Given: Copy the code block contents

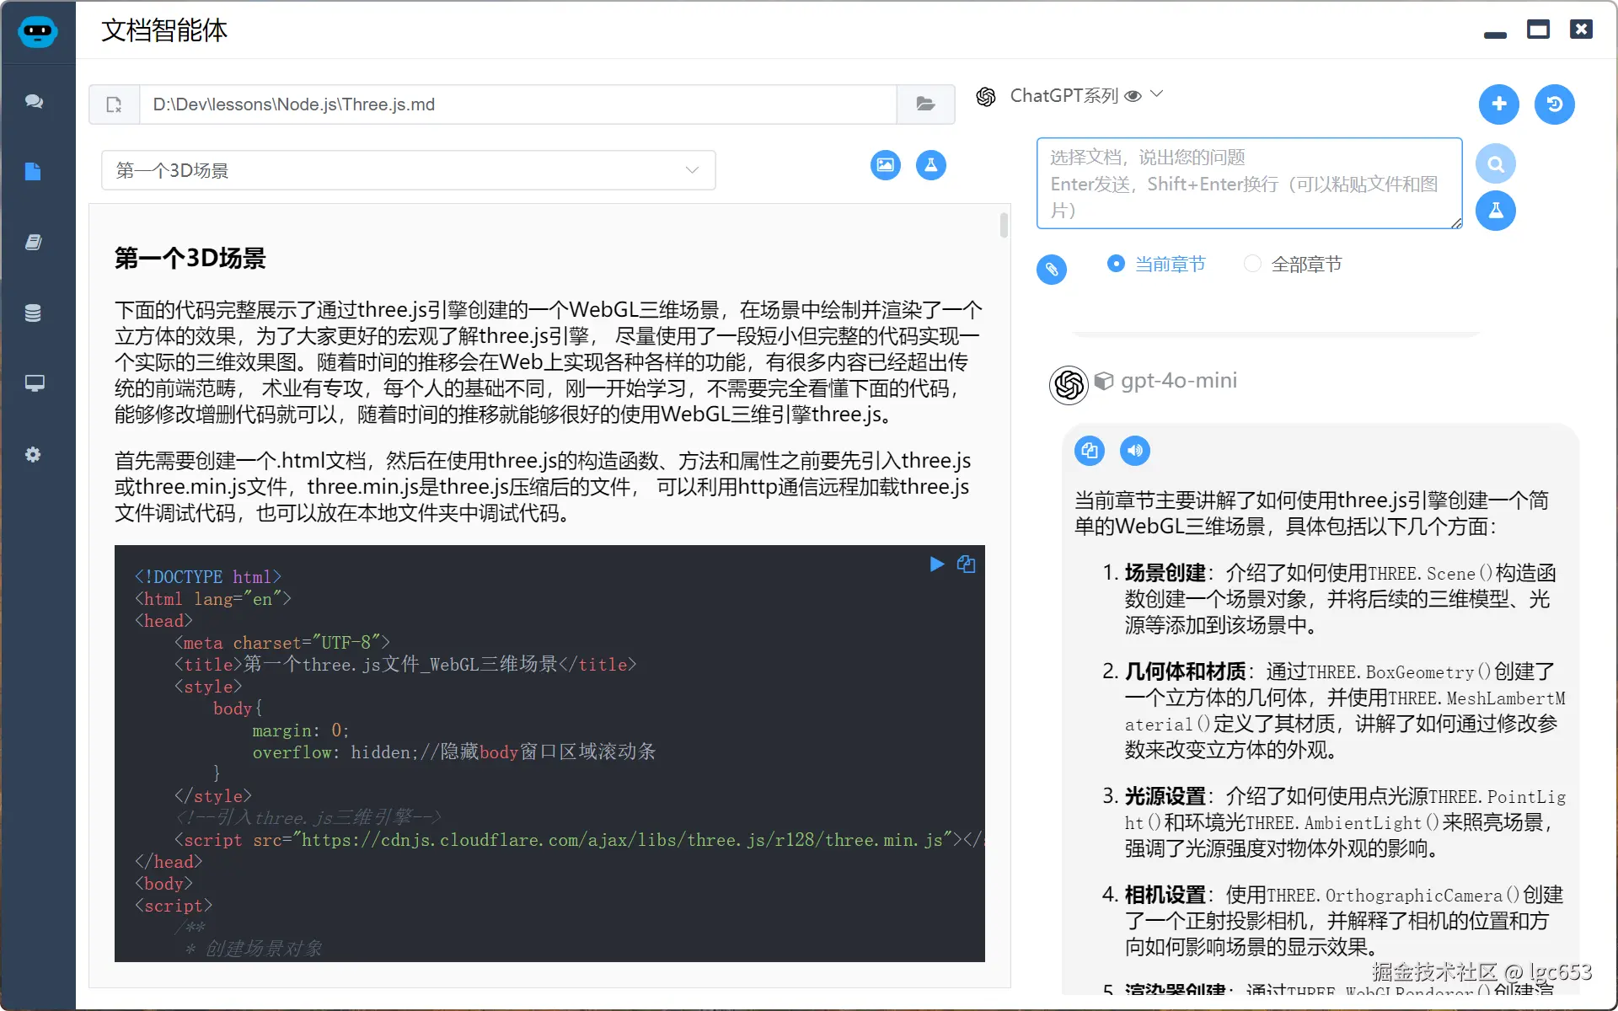Looking at the screenshot, I should [967, 564].
